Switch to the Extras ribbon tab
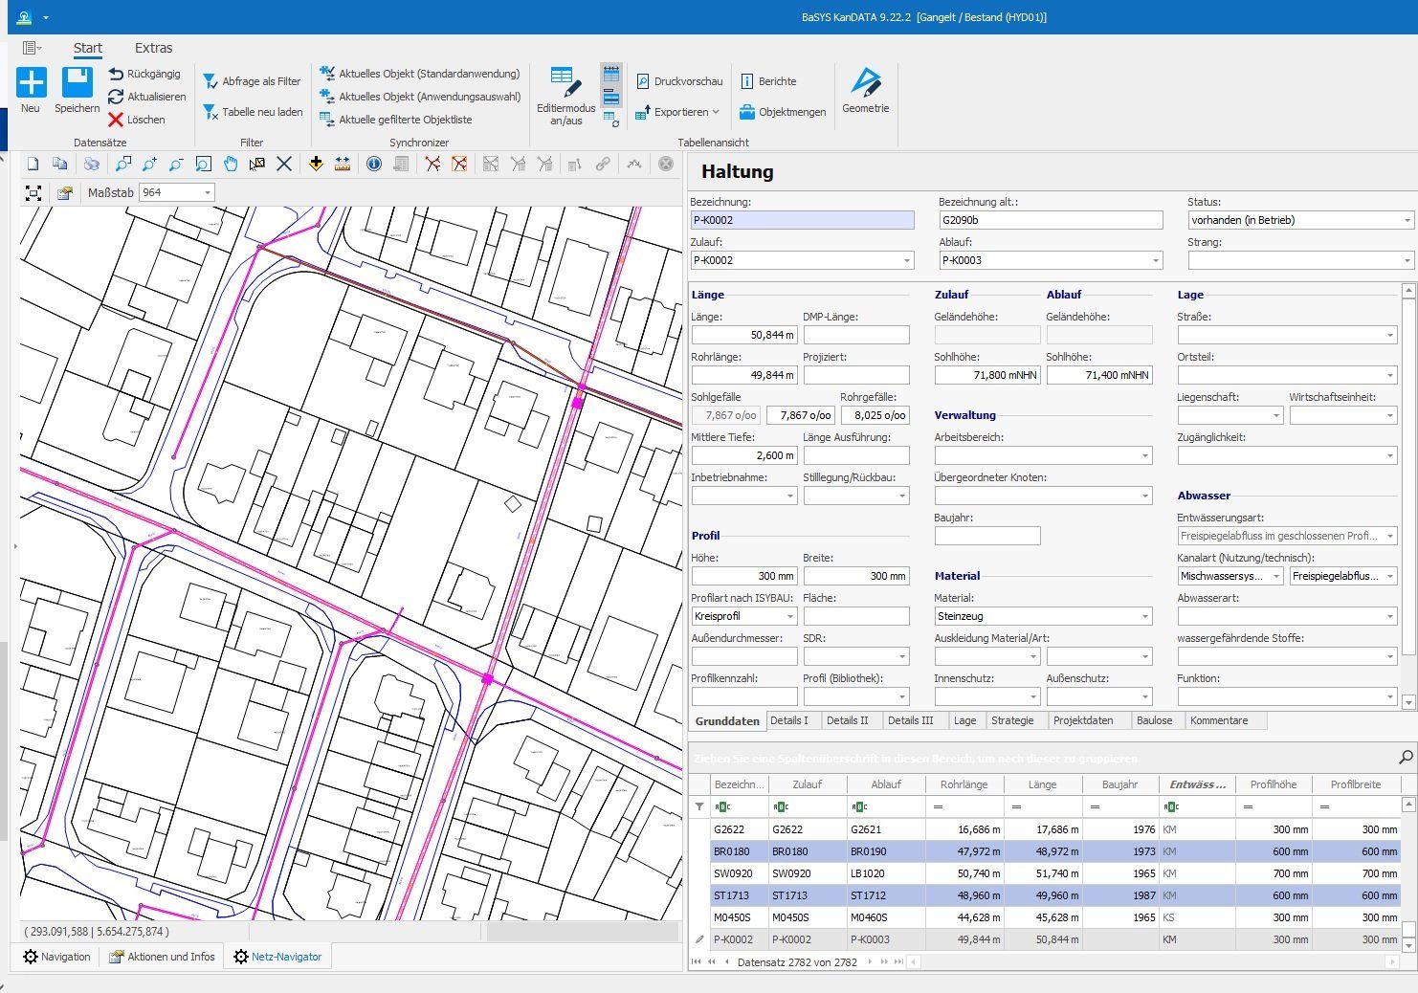 [x=153, y=48]
